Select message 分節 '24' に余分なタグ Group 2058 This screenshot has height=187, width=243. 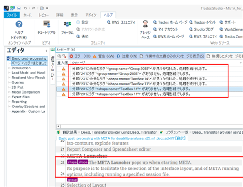[x=139, y=69]
